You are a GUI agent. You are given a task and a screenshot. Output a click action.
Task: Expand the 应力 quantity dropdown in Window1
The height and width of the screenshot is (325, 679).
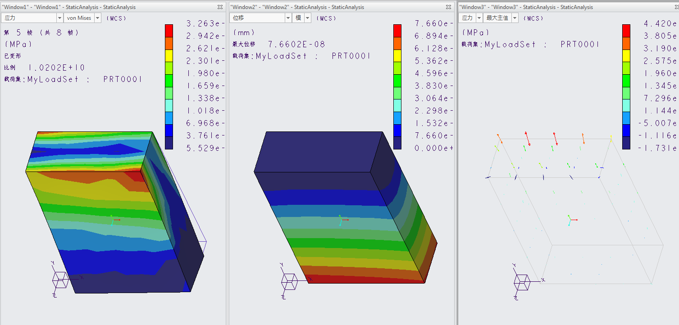59,18
